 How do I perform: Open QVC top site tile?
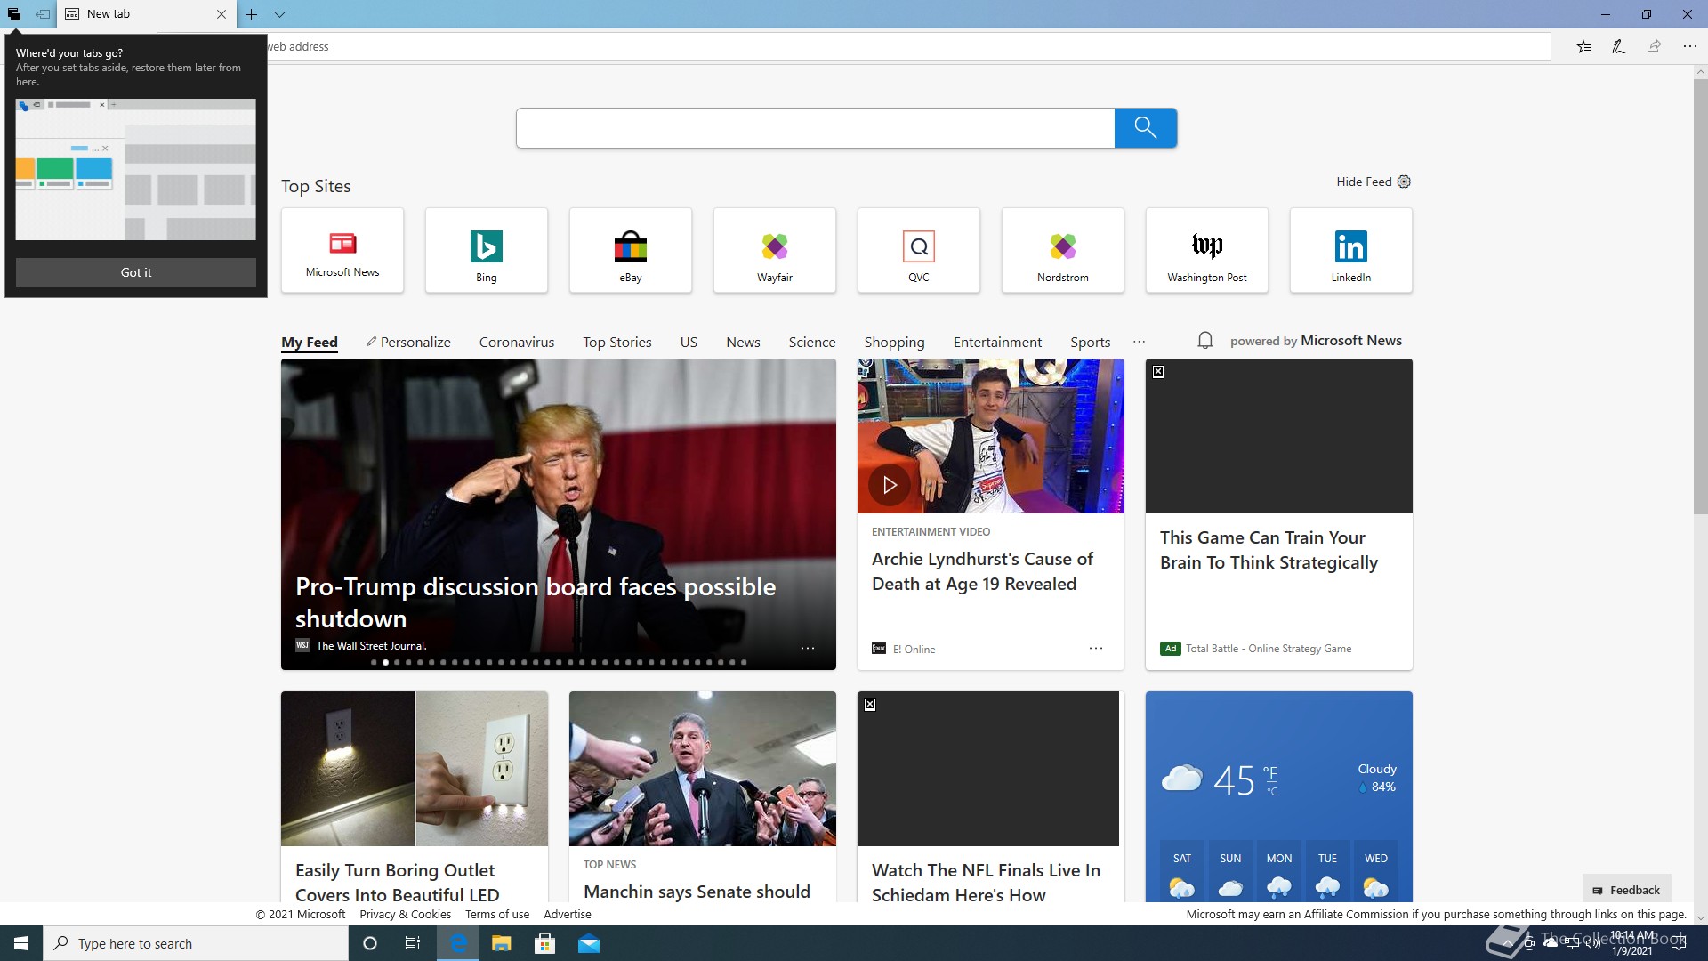point(919,250)
